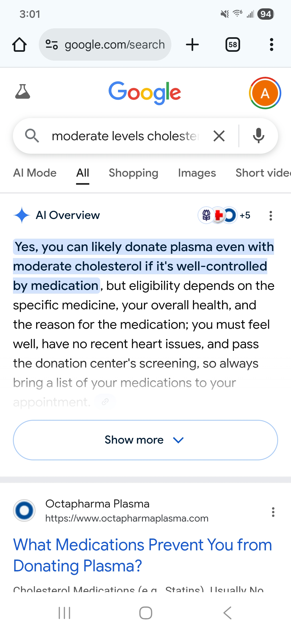Viewport: 291px width, 631px height.
Task: Clear the search query with X
Action: (x=219, y=136)
